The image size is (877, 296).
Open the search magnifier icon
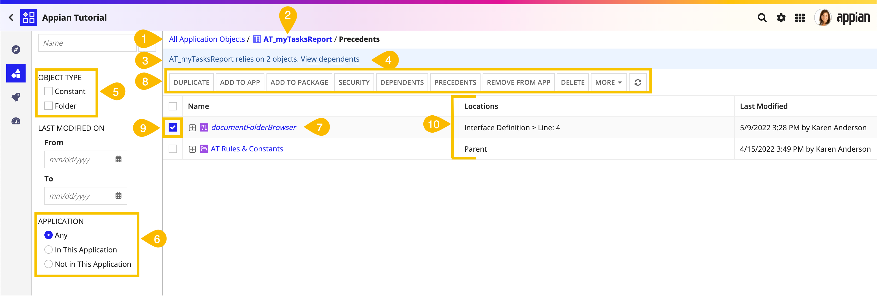point(762,18)
